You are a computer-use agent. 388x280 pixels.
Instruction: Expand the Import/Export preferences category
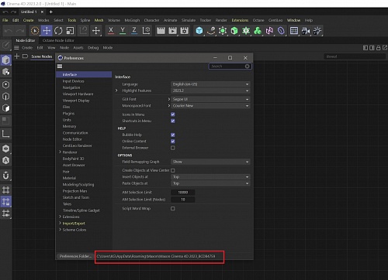point(60,224)
